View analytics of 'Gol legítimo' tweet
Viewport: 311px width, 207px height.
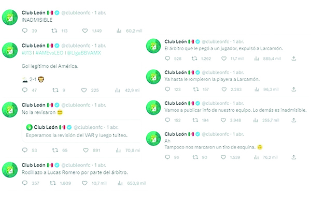point(118,90)
